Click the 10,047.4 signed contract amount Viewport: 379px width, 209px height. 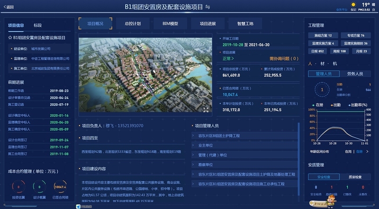click(230, 95)
